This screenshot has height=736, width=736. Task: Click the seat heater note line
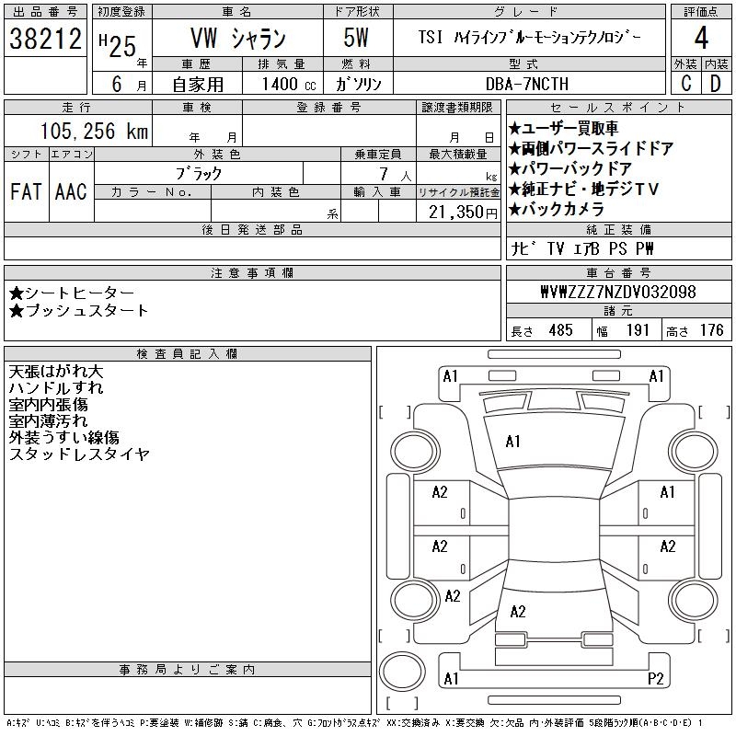click(72, 293)
